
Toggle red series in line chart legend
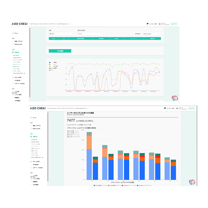50,68
